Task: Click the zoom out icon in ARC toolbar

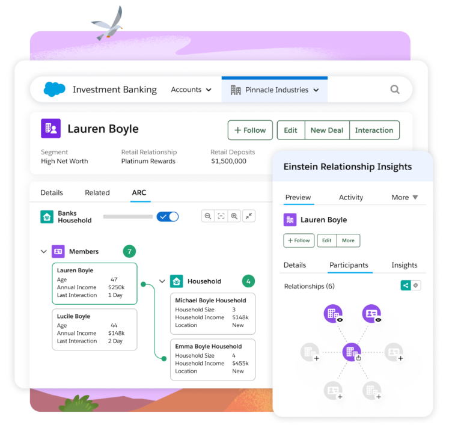Action: tap(207, 216)
